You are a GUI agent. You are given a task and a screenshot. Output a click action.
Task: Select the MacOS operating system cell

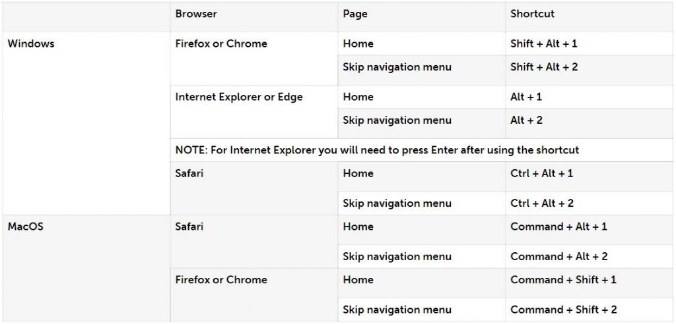click(25, 227)
